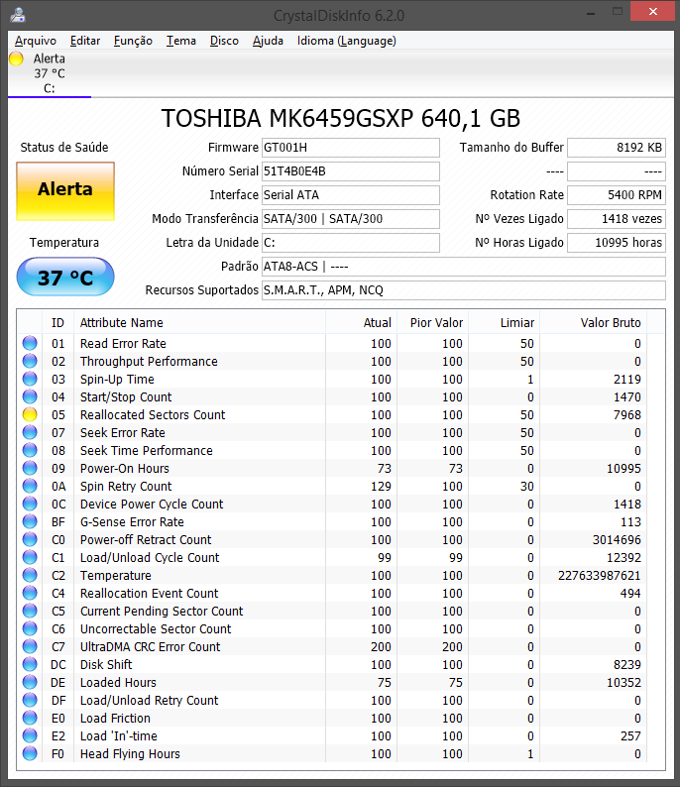The image size is (680, 787).
Task: Click status orb for Device Power Cycle Count
Action: pyautogui.click(x=30, y=504)
